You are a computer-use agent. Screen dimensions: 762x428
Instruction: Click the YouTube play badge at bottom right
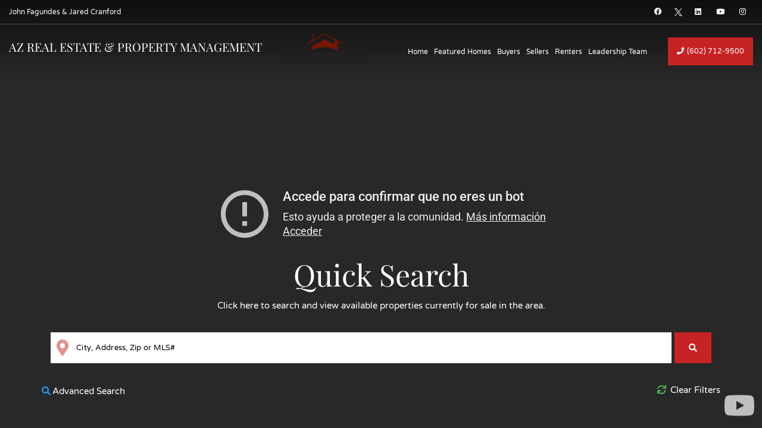739,405
